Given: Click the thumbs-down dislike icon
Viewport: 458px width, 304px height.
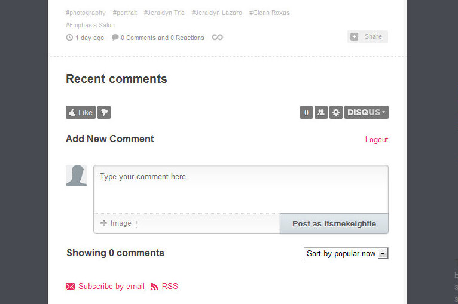Looking at the screenshot, I should (104, 112).
